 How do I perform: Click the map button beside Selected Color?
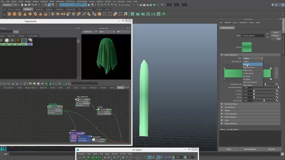pos(277,84)
